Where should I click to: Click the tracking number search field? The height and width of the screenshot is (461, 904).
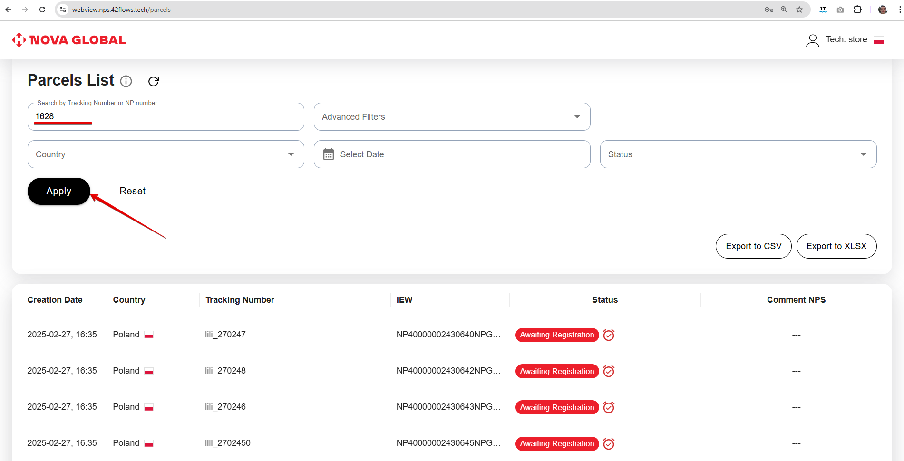point(165,117)
